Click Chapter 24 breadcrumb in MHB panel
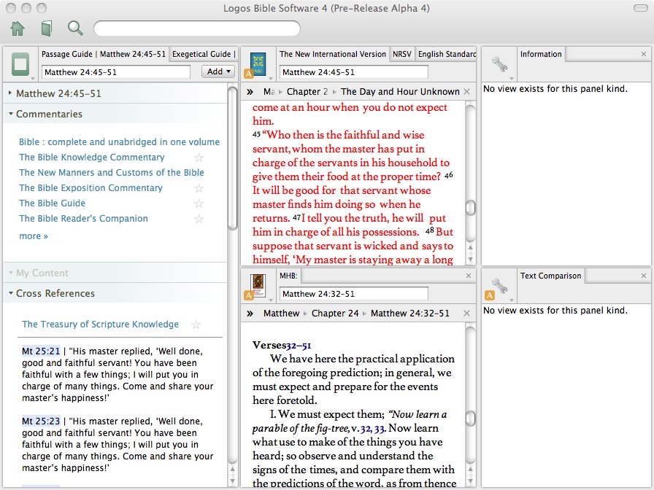The image size is (654, 490). 335,314
